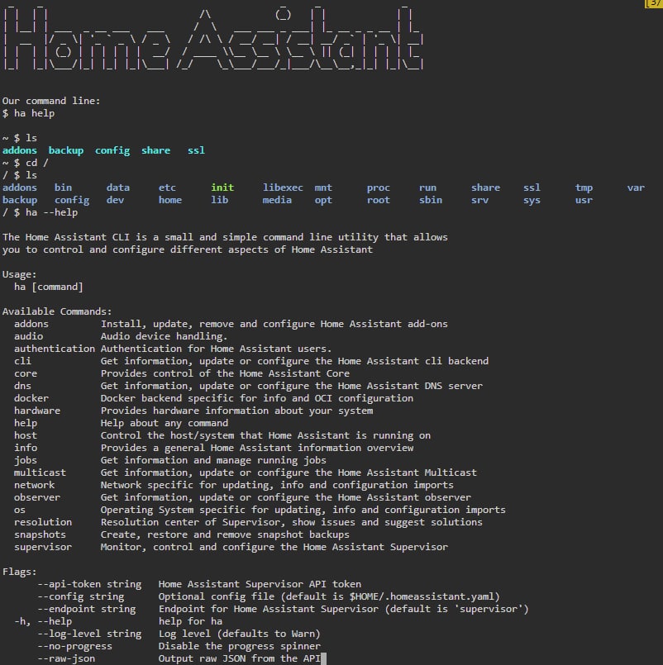Click the 'usr' directory name
Viewport: 663px width, 665px height.
point(584,200)
